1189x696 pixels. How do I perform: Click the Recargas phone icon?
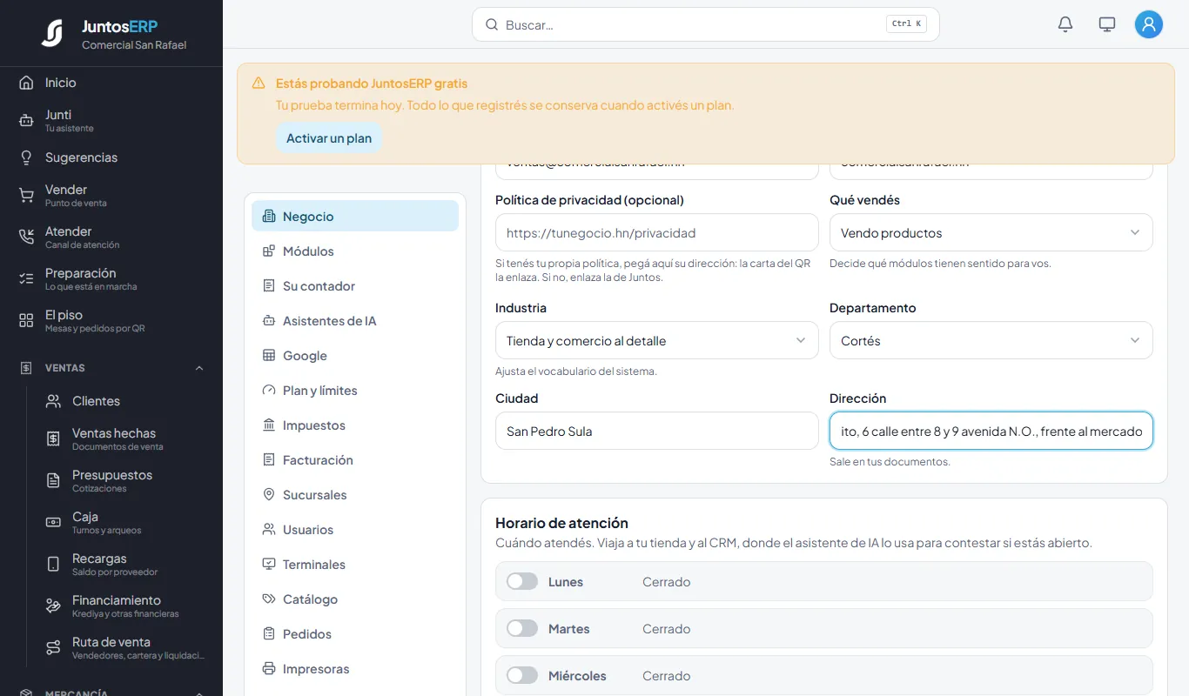pyautogui.click(x=53, y=565)
